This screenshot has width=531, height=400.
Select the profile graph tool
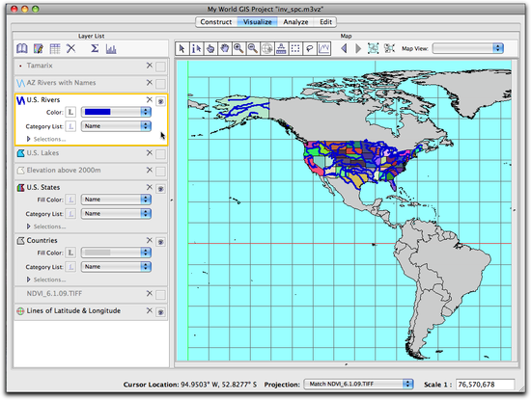click(x=323, y=49)
